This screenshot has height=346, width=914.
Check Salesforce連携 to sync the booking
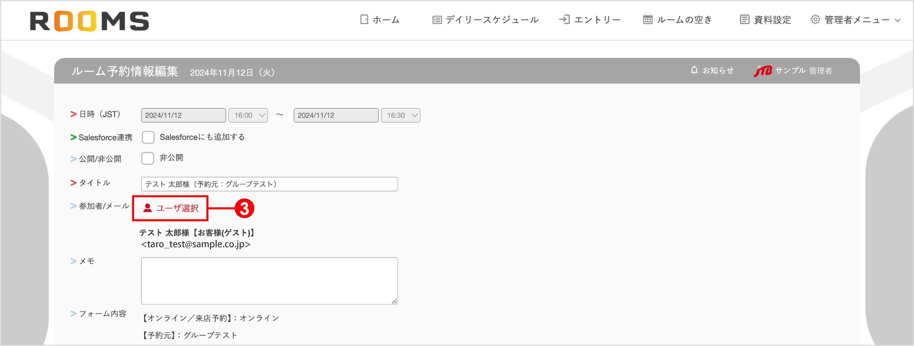pyautogui.click(x=148, y=137)
